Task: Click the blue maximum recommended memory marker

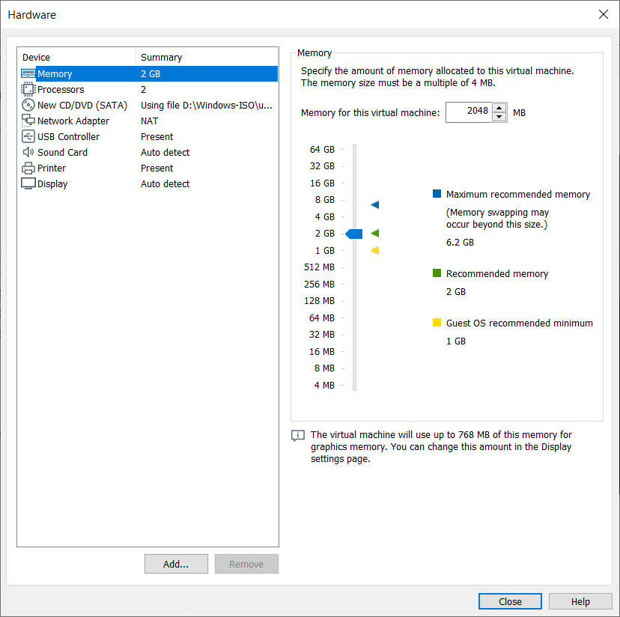Action: point(375,204)
